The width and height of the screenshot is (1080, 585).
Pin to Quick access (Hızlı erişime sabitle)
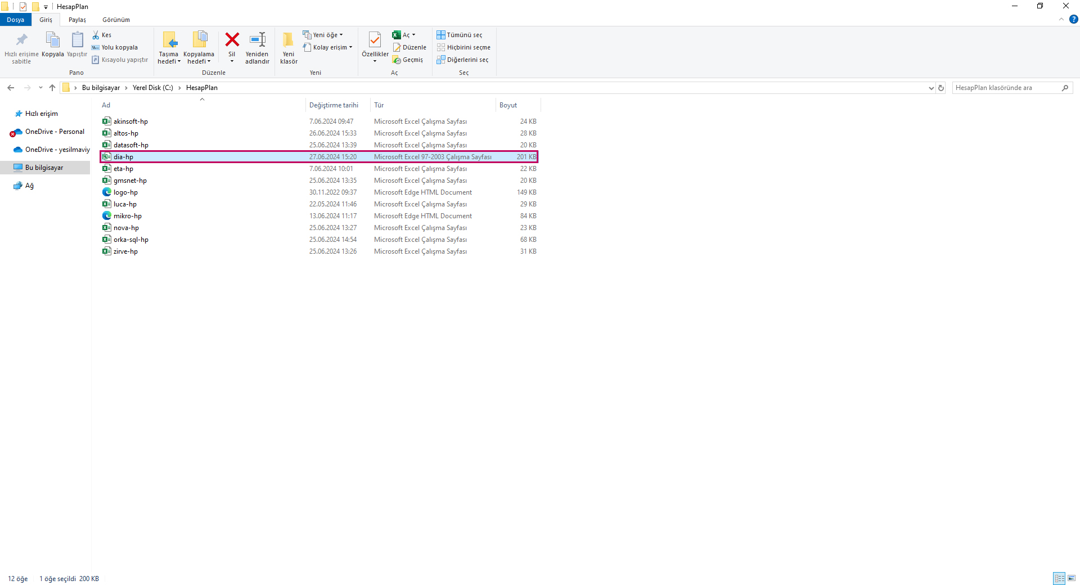point(21,48)
